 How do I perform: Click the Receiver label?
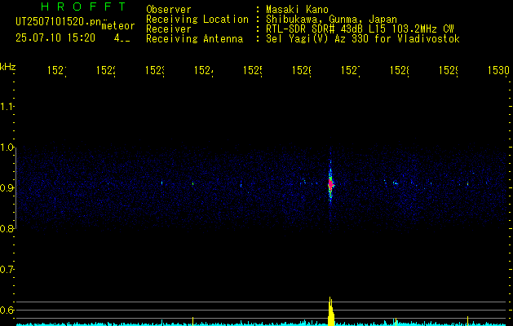(x=169, y=29)
